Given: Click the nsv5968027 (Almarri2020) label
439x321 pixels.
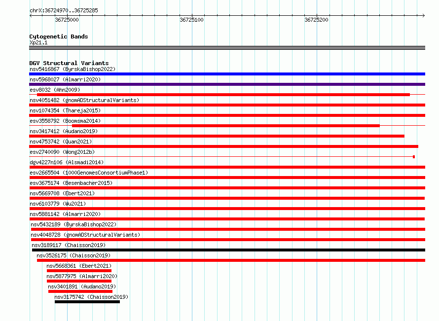Looking at the screenshot, I should pos(65,79).
